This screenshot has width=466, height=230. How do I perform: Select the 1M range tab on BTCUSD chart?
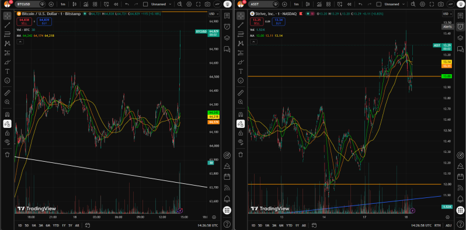click(x=34, y=225)
